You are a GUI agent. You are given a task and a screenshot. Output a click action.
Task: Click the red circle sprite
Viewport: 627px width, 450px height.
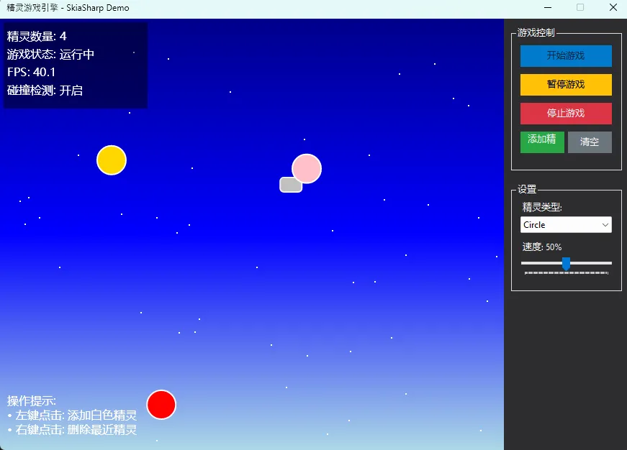click(x=161, y=405)
